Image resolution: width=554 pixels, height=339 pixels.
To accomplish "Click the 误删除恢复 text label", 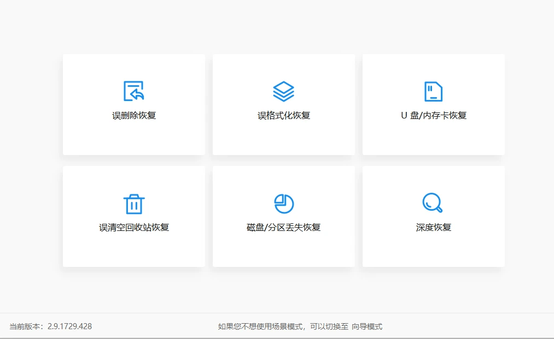I will coord(134,116).
